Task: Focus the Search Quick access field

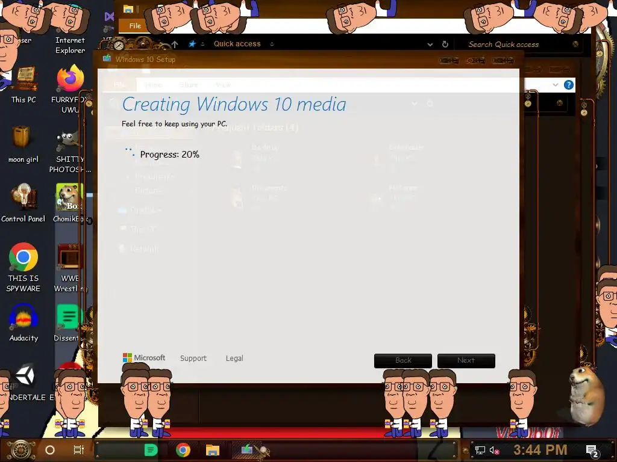Action: 518,45
